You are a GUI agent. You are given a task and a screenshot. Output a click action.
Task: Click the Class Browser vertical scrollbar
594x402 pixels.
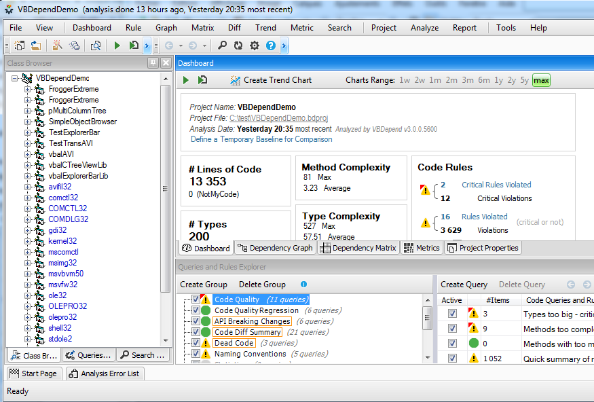coord(166,204)
